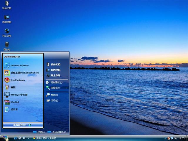Open 桌酷主题 Desk.ZhuoKu.Com entry
The width and height of the screenshot is (188, 141).
coord(24,73)
